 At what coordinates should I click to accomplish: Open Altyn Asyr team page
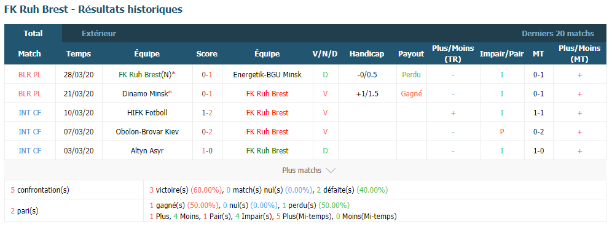(x=147, y=150)
